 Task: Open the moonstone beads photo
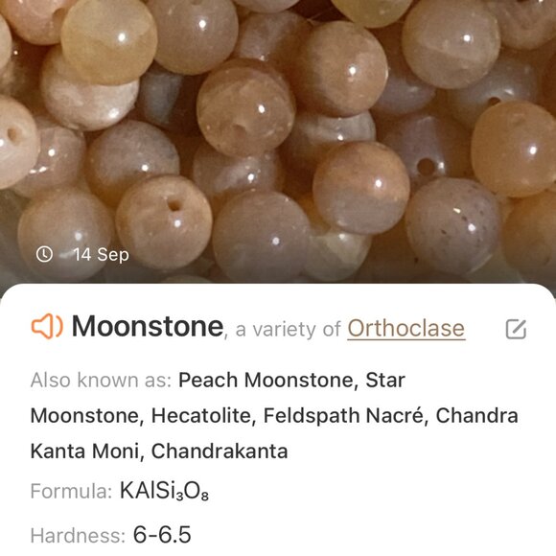click(x=278, y=142)
